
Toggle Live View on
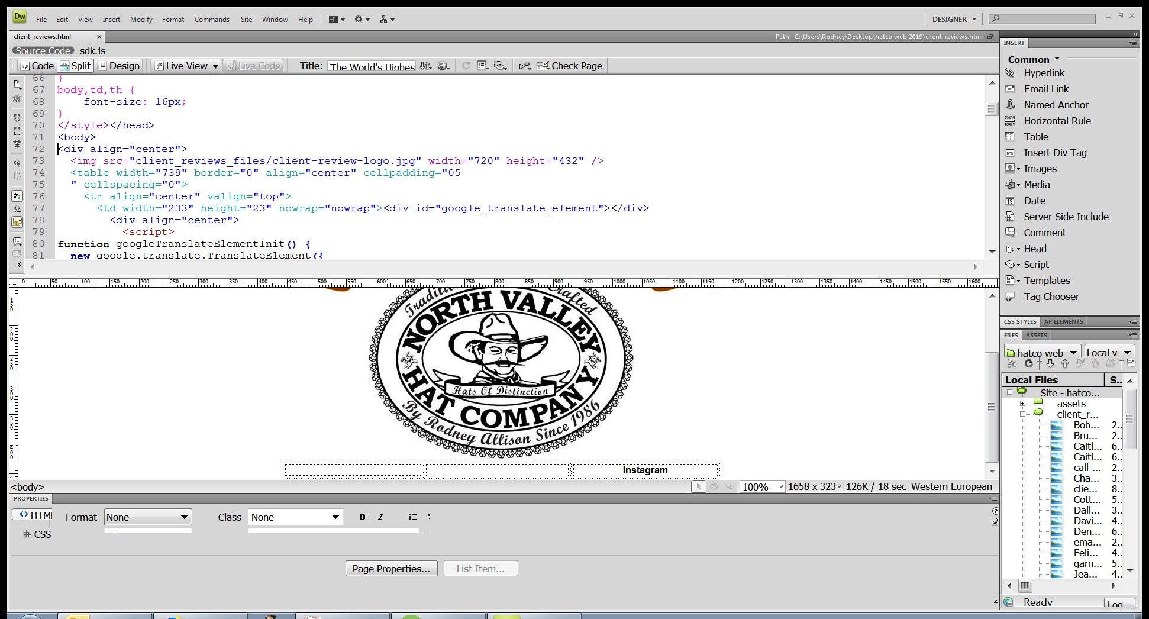(x=181, y=66)
